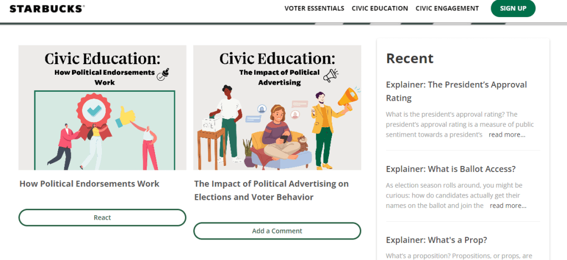The image size is (567, 260).
Task: Open Explainer: The President's Approval Rating
Action: tap(456, 91)
